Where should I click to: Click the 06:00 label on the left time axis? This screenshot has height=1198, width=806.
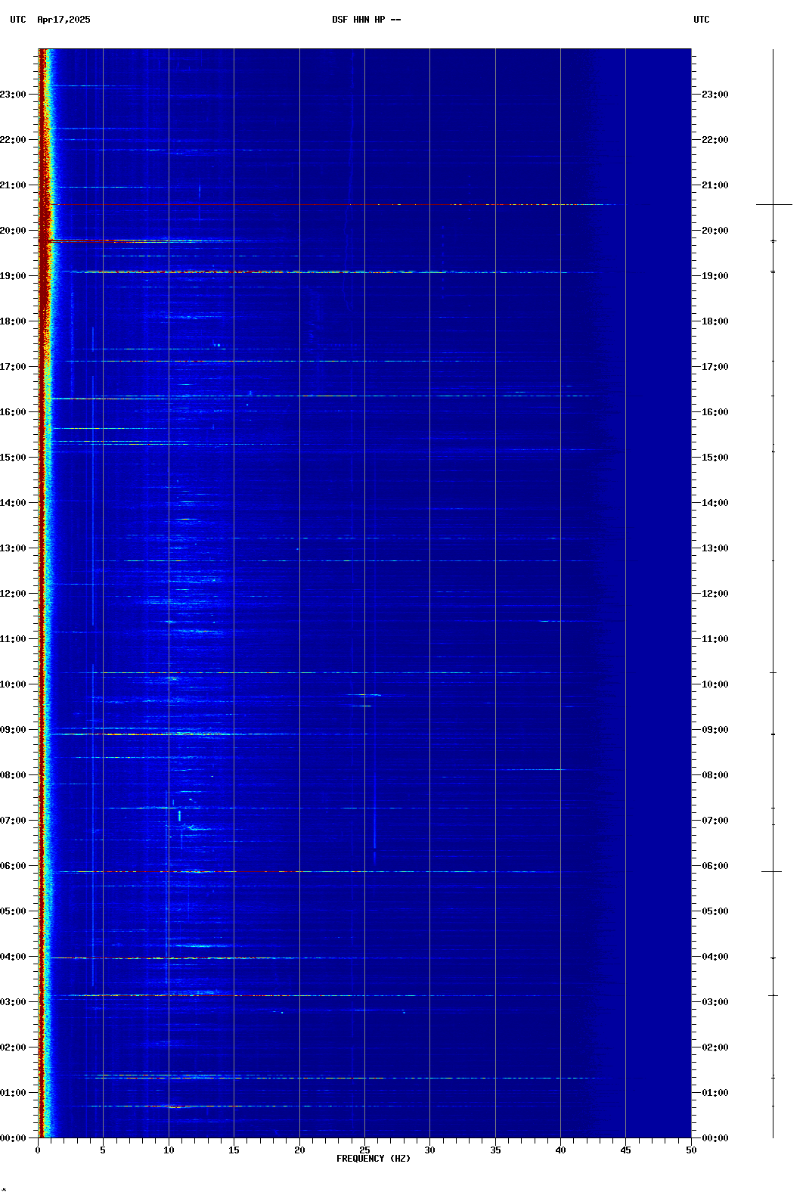pos(14,866)
